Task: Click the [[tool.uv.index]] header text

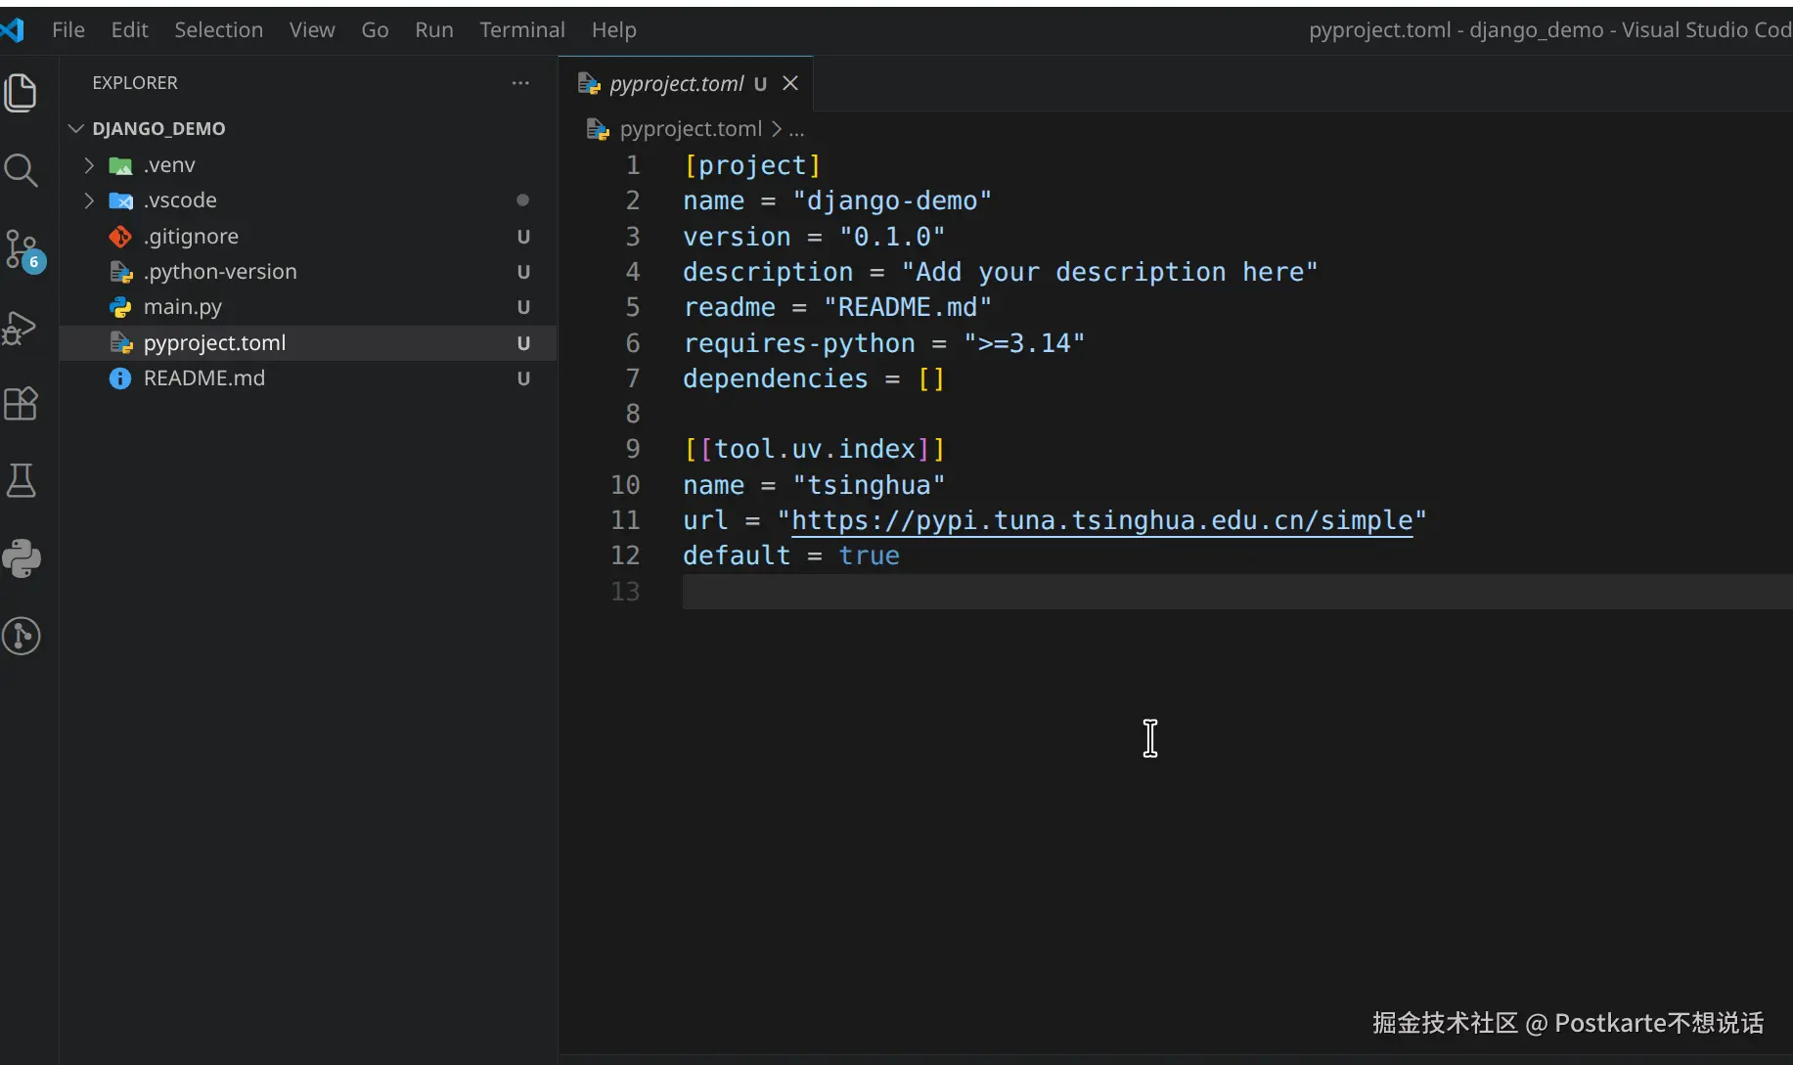Action: [x=815, y=449]
